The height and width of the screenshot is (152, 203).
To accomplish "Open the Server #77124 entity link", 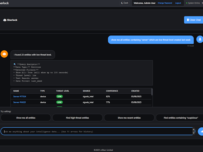I will (20, 96).
